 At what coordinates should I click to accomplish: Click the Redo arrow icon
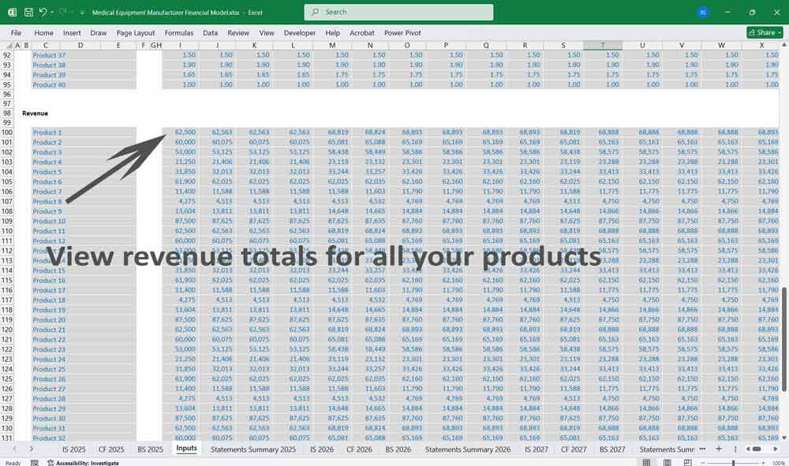point(63,13)
